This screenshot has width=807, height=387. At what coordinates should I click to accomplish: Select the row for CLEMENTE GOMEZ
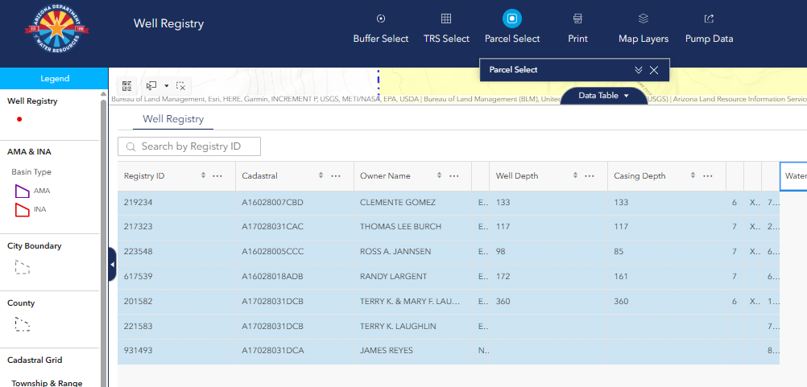pyautogui.click(x=397, y=203)
